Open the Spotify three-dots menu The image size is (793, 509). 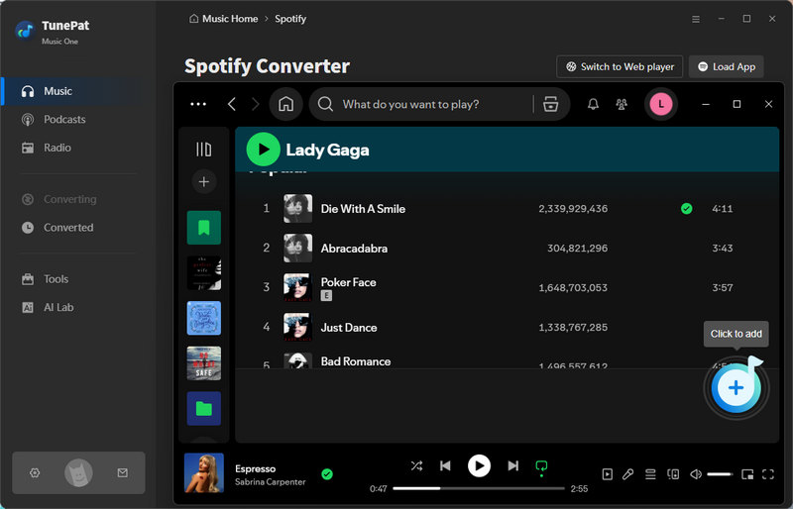[198, 104]
